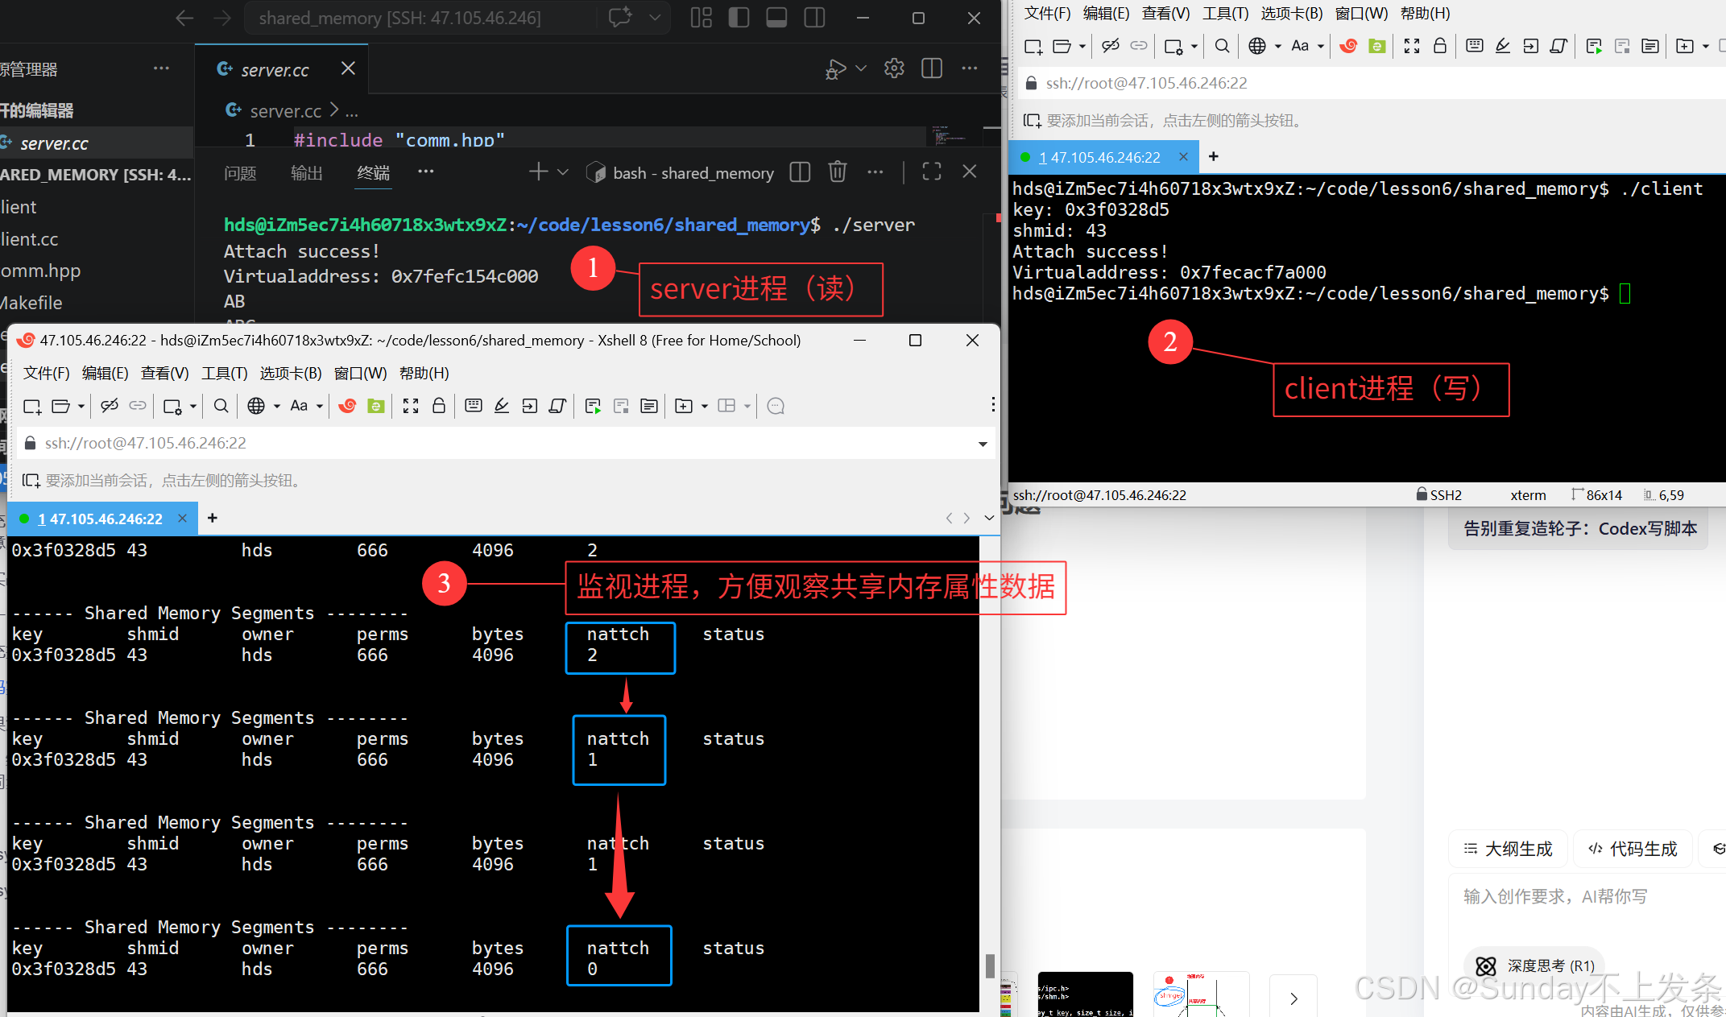Click the disconnect icon in upper-right Xshell toolbar
The height and width of the screenshot is (1017, 1726).
(1111, 46)
